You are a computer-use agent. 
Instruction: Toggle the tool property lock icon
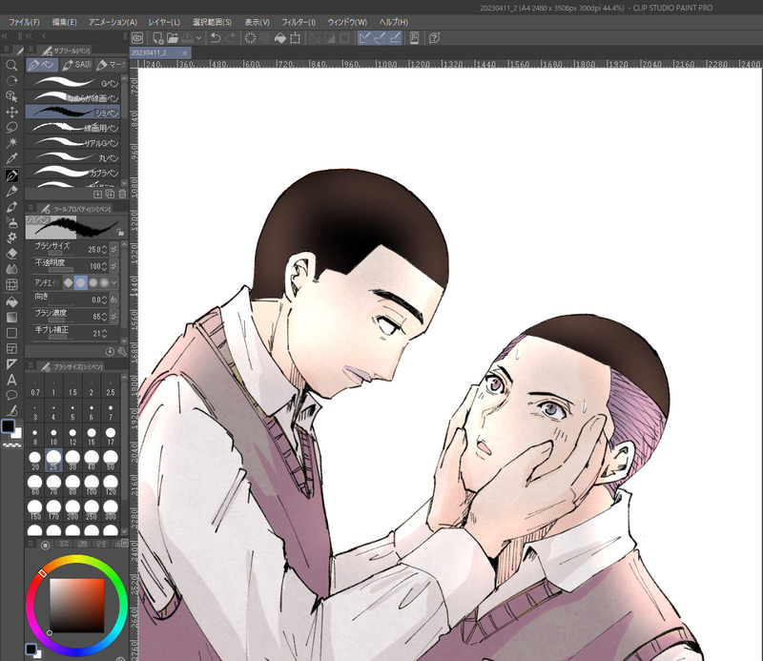(x=120, y=232)
